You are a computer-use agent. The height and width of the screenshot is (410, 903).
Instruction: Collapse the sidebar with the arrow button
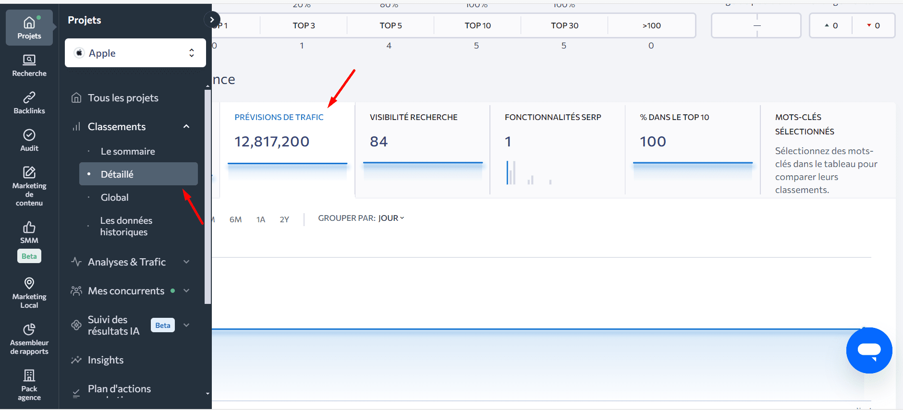coord(212,20)
